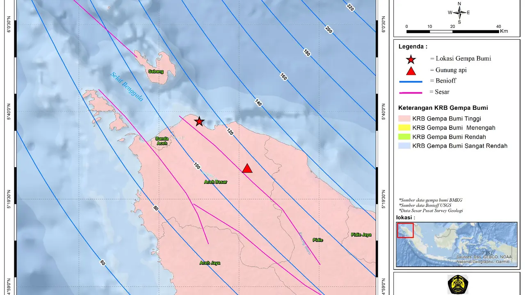Click the red volcano triangle on the map

coord(247,168)
